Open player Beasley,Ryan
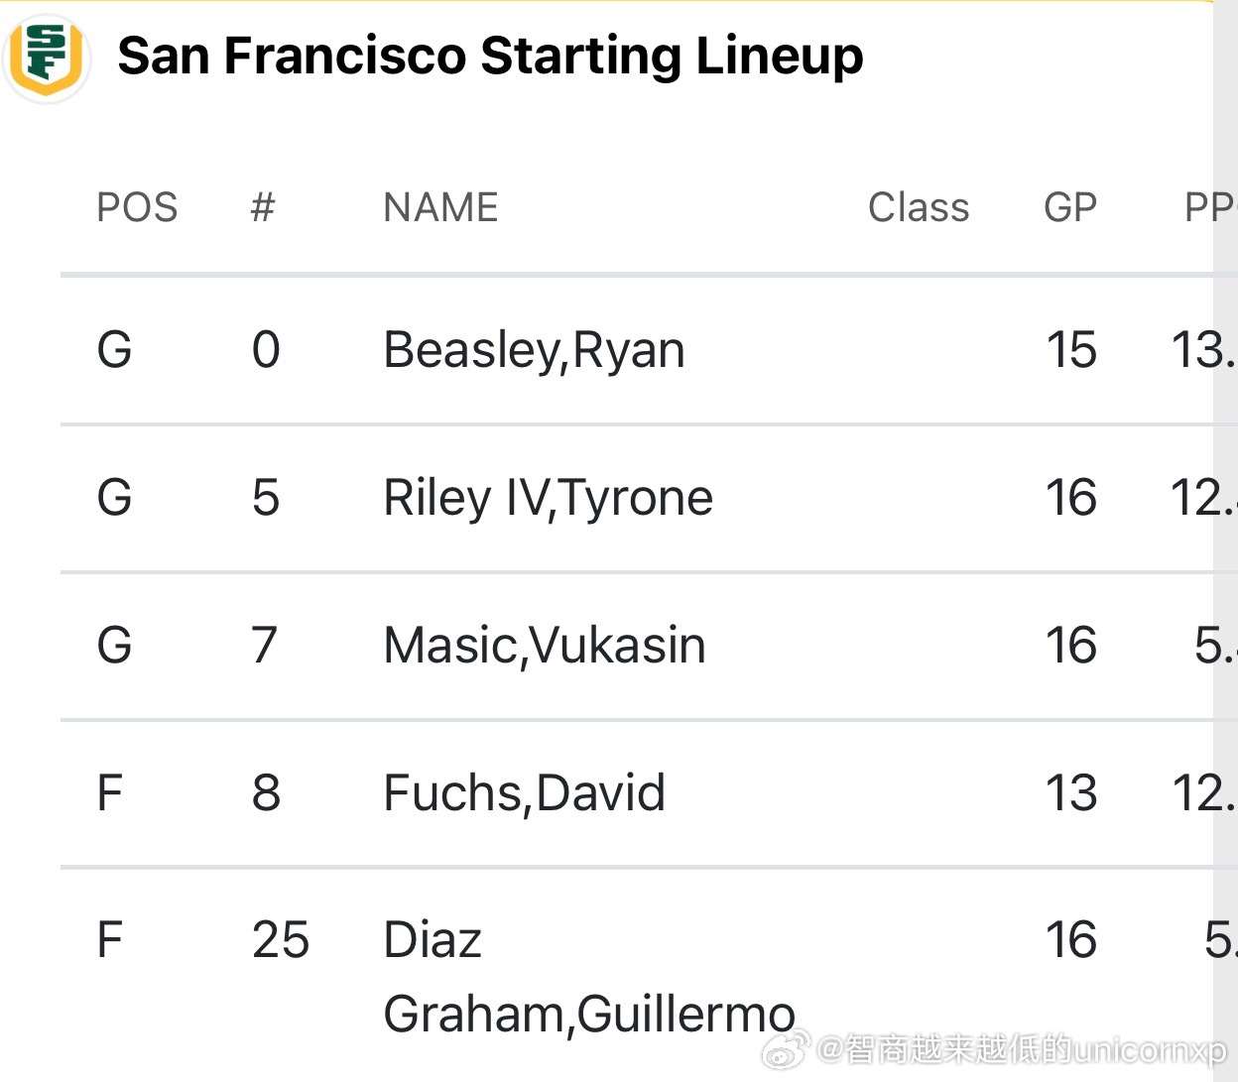The height and width of the screenshot is (1082, 1238). (x=534, y=350)
